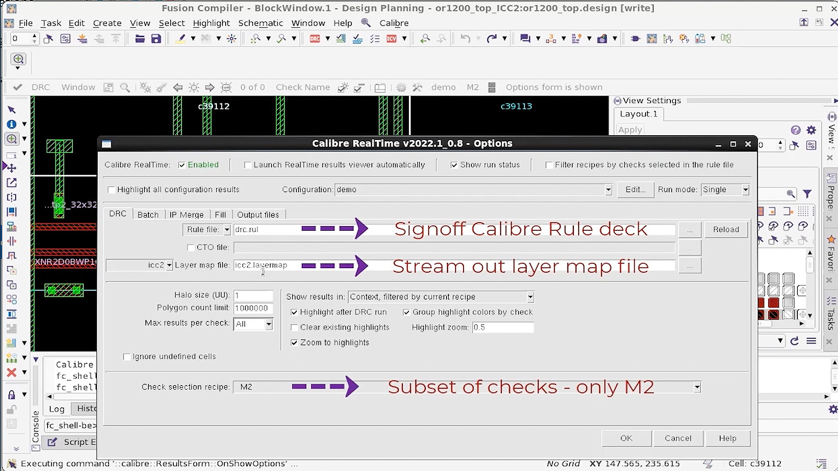Open a file using folder icon
Image resolution: width=838 pixels, height=471 pixels.
pos(140,38)
